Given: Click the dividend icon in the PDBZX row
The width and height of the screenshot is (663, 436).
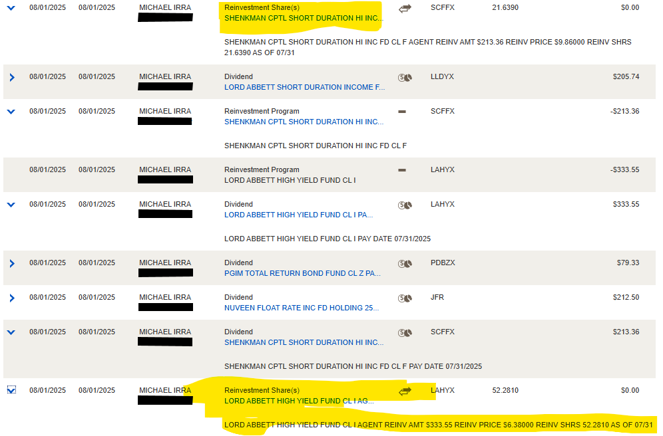Looking at the screenshot, I should (x=405, y=264).
